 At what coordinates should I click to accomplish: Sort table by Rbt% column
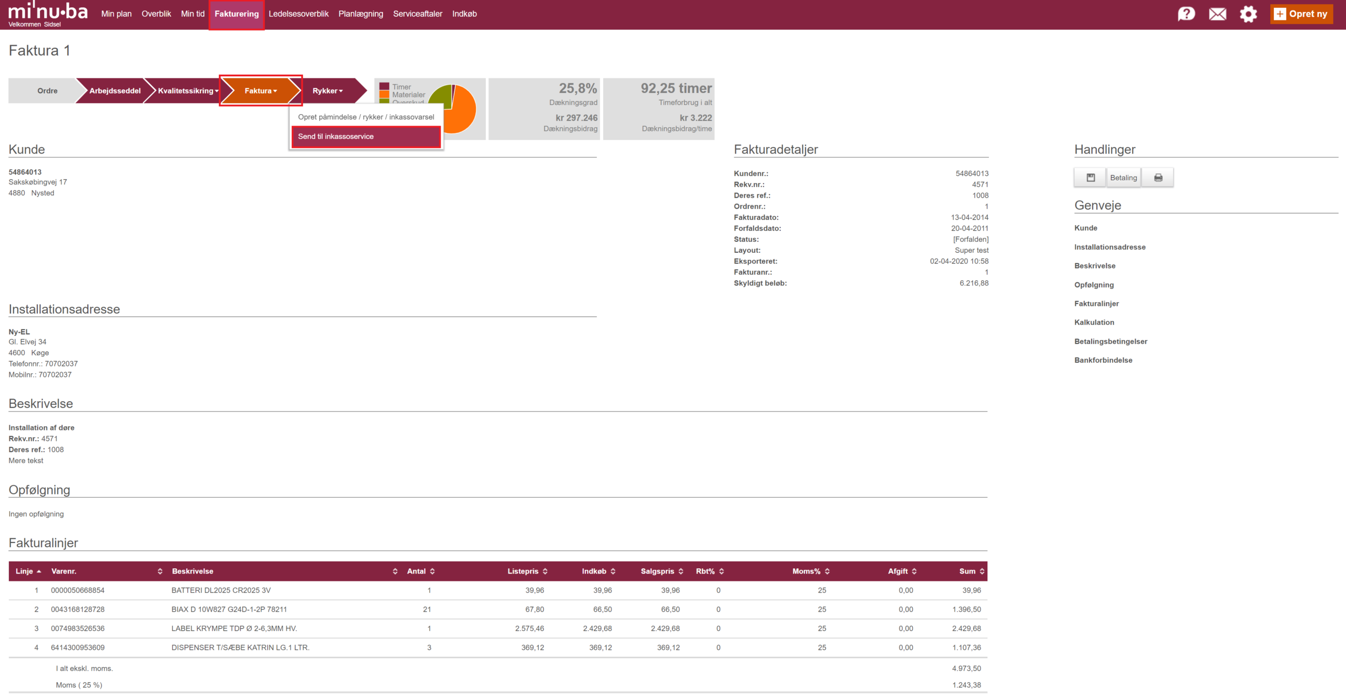(x=710, y=571)
